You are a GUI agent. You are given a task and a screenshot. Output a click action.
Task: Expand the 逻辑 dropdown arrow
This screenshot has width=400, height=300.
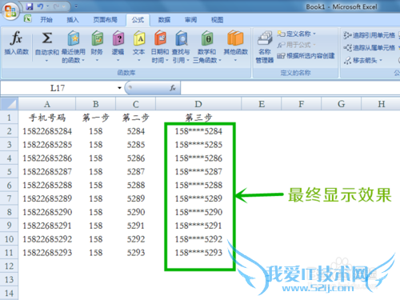[x=118, y=60]
